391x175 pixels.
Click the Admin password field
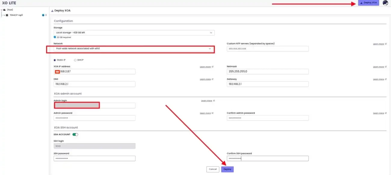coord(94,118)
